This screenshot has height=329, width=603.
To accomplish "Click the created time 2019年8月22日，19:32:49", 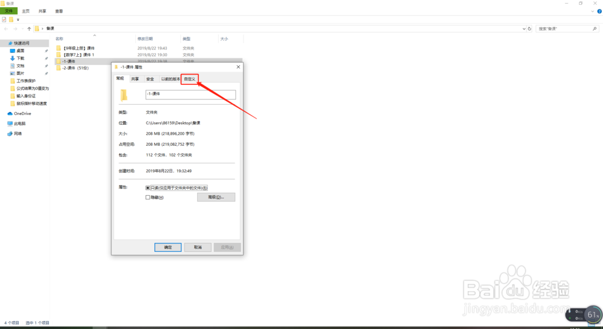I will point(168,171).
